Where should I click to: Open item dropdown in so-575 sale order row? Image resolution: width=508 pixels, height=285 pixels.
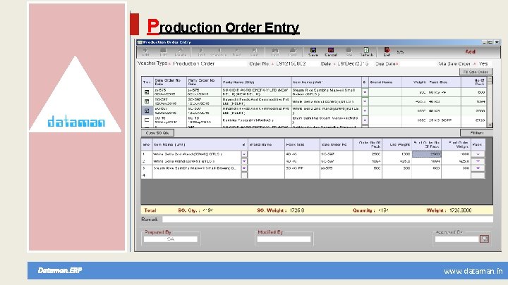[365, 92]
